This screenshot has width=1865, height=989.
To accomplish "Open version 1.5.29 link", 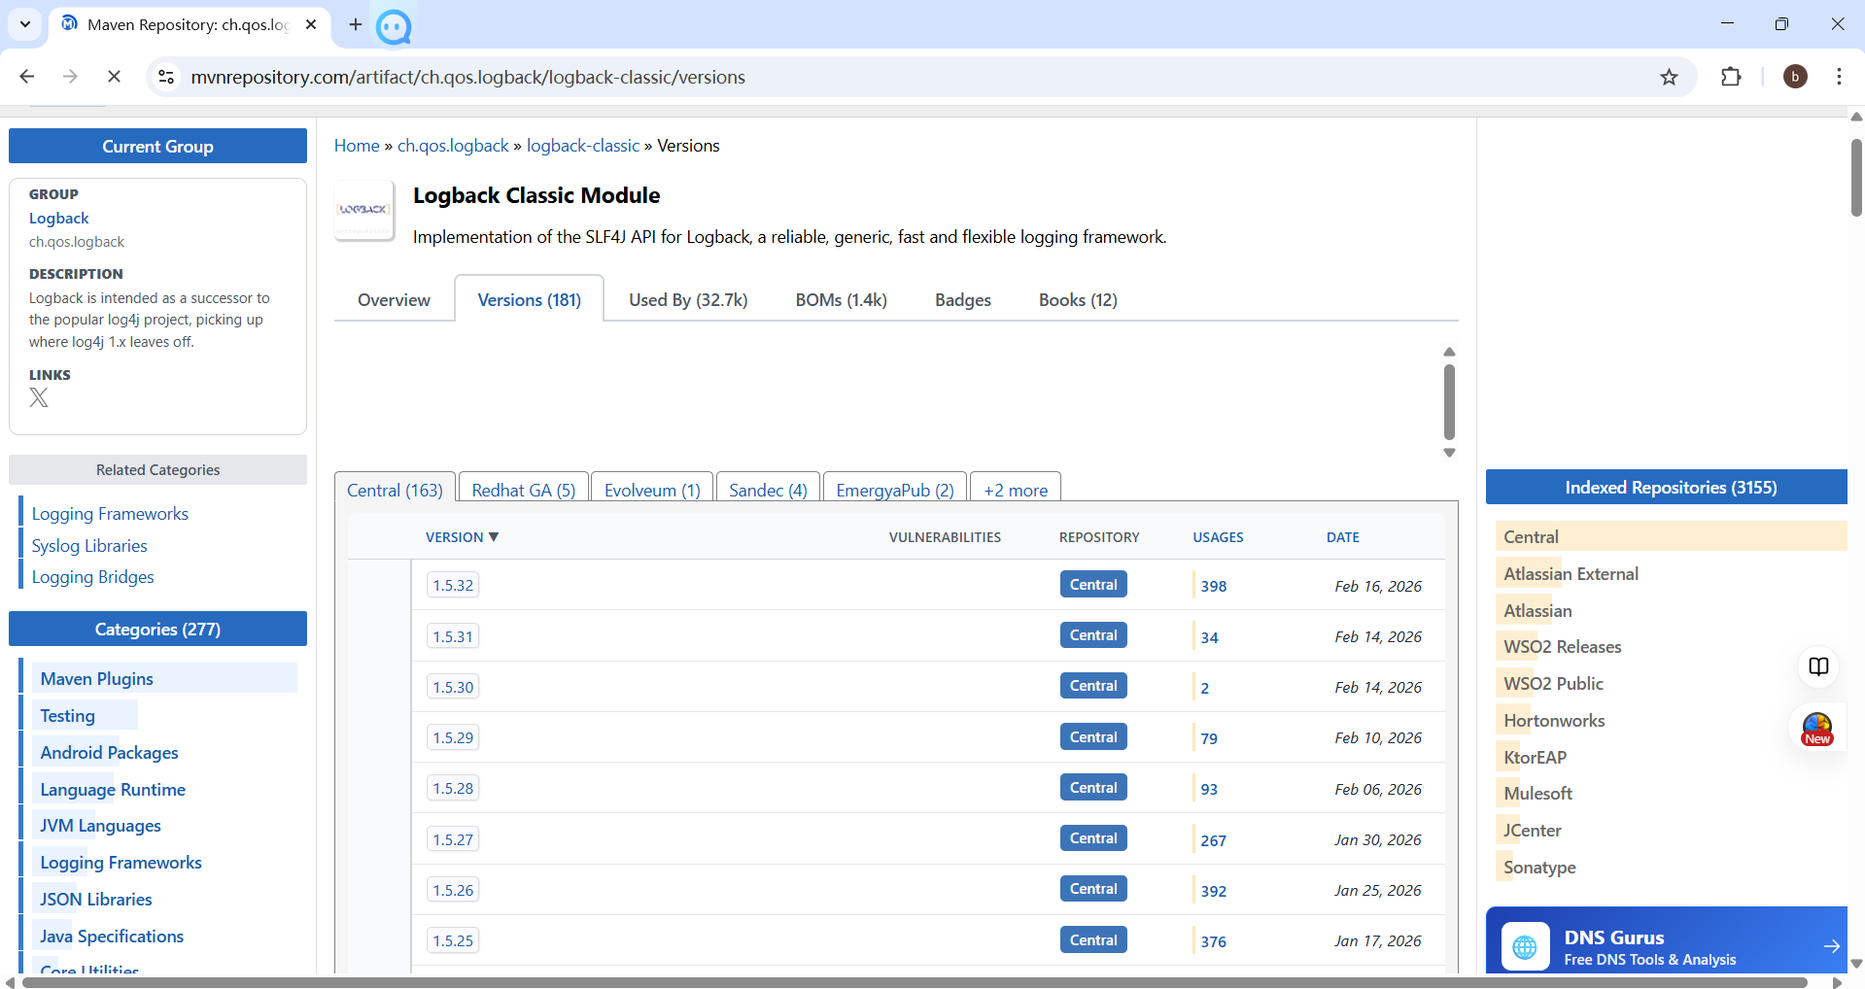I will click(453, 737).
